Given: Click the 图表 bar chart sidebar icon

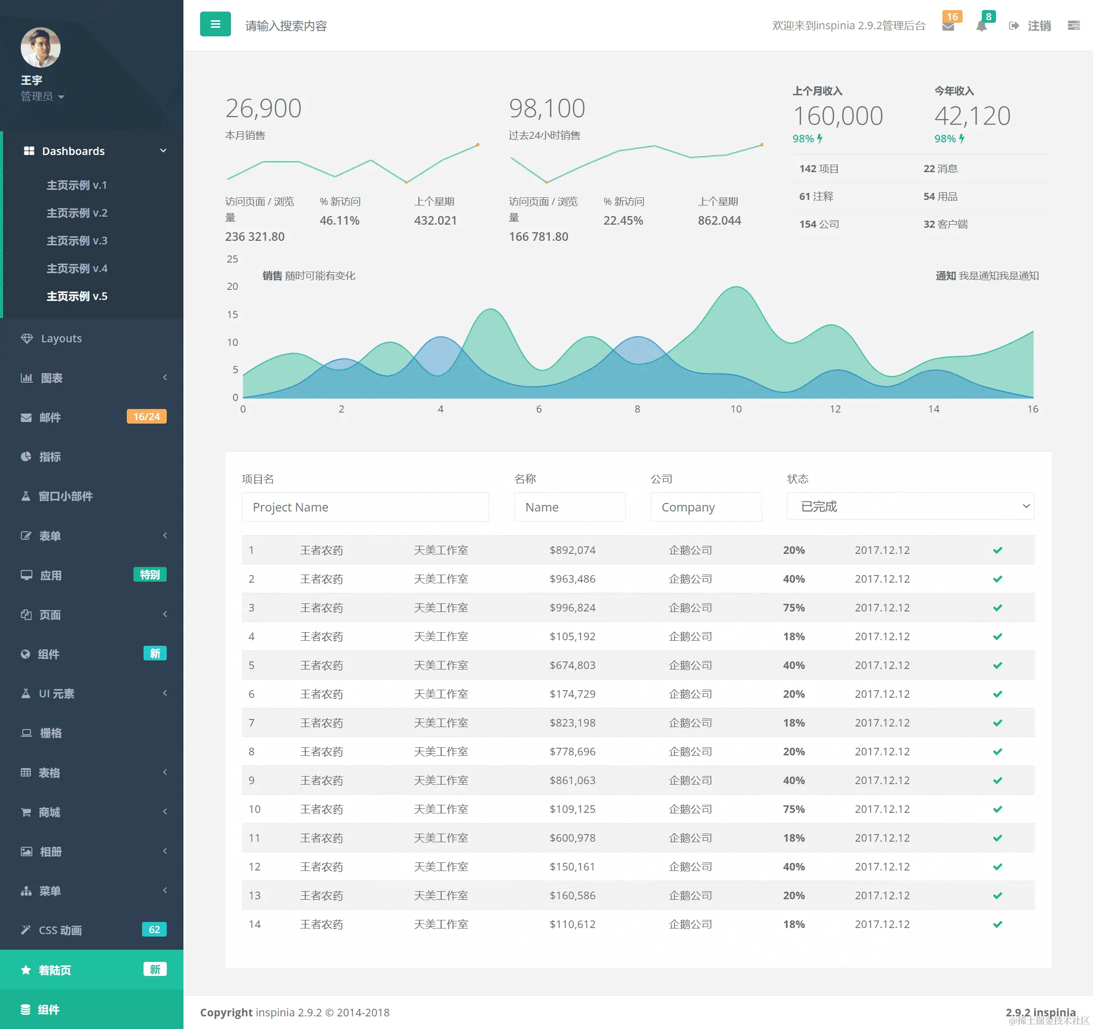Looking at the screenshot, I should click(x=26, y=378).
